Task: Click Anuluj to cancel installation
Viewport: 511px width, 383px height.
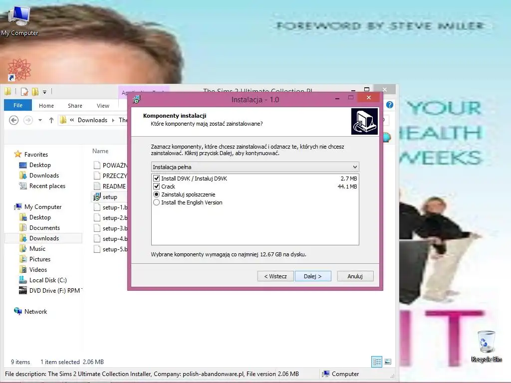Action: click(x=355, y=276)
